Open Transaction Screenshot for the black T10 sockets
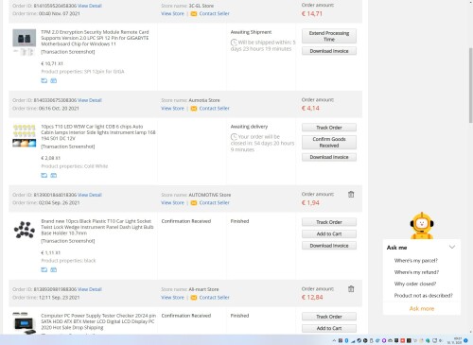Viewport: 473px width, 345px height. tap(68, 241)
